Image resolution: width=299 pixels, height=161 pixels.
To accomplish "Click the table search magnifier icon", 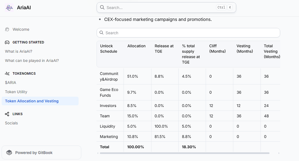I will click(101, 33).
